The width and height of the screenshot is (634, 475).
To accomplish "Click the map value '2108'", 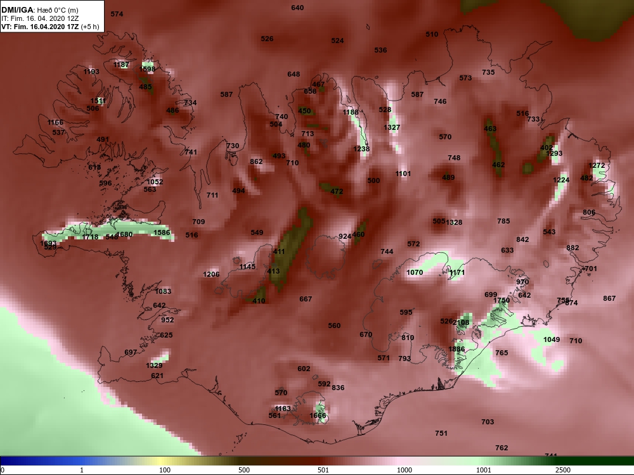I will click(x=461, y=322).
